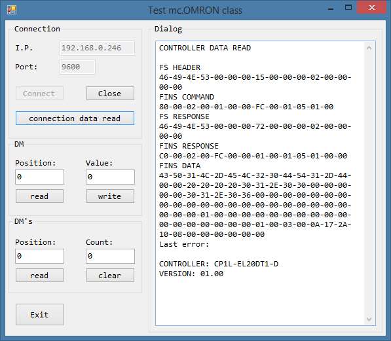Click the CONTROLLER: CP1L-EL20DT1-D line
This screenshot has height=341, width=391.
[219, 264]
